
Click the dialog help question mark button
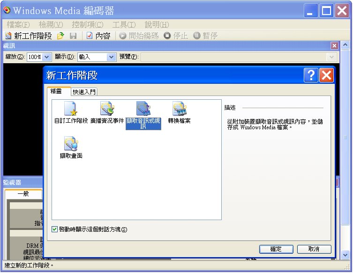pyautogui.click(x=310, y=75)
